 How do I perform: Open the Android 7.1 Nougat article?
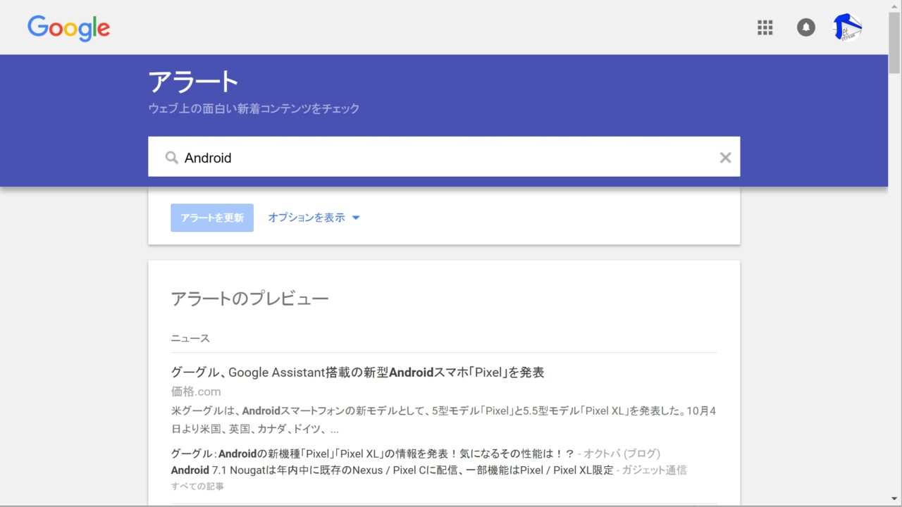point(392,470)
